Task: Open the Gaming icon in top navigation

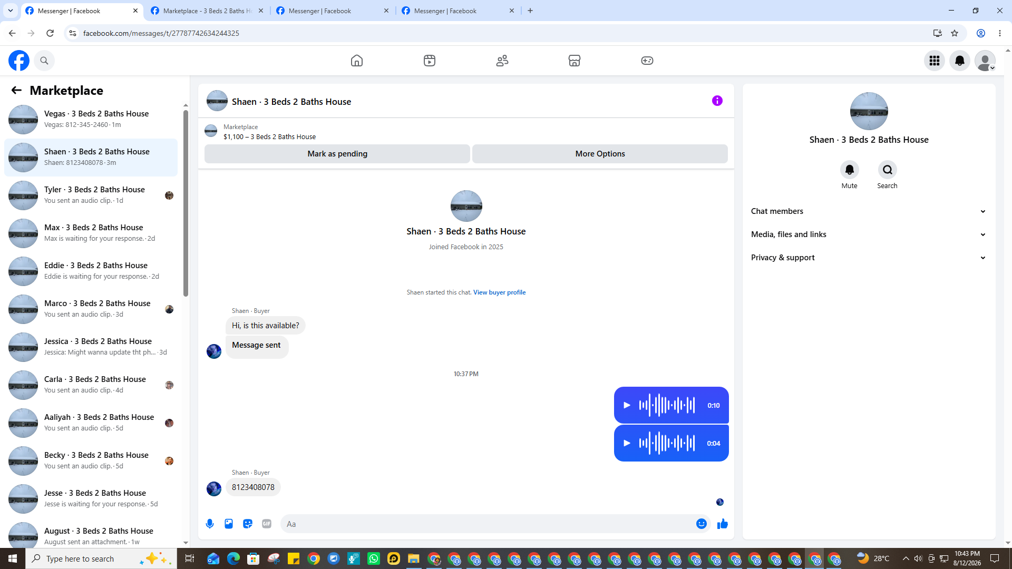Action: coord(647,61)
